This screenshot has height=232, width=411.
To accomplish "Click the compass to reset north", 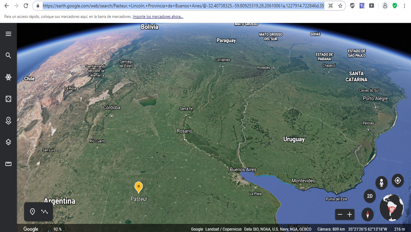I will [368, 214].
